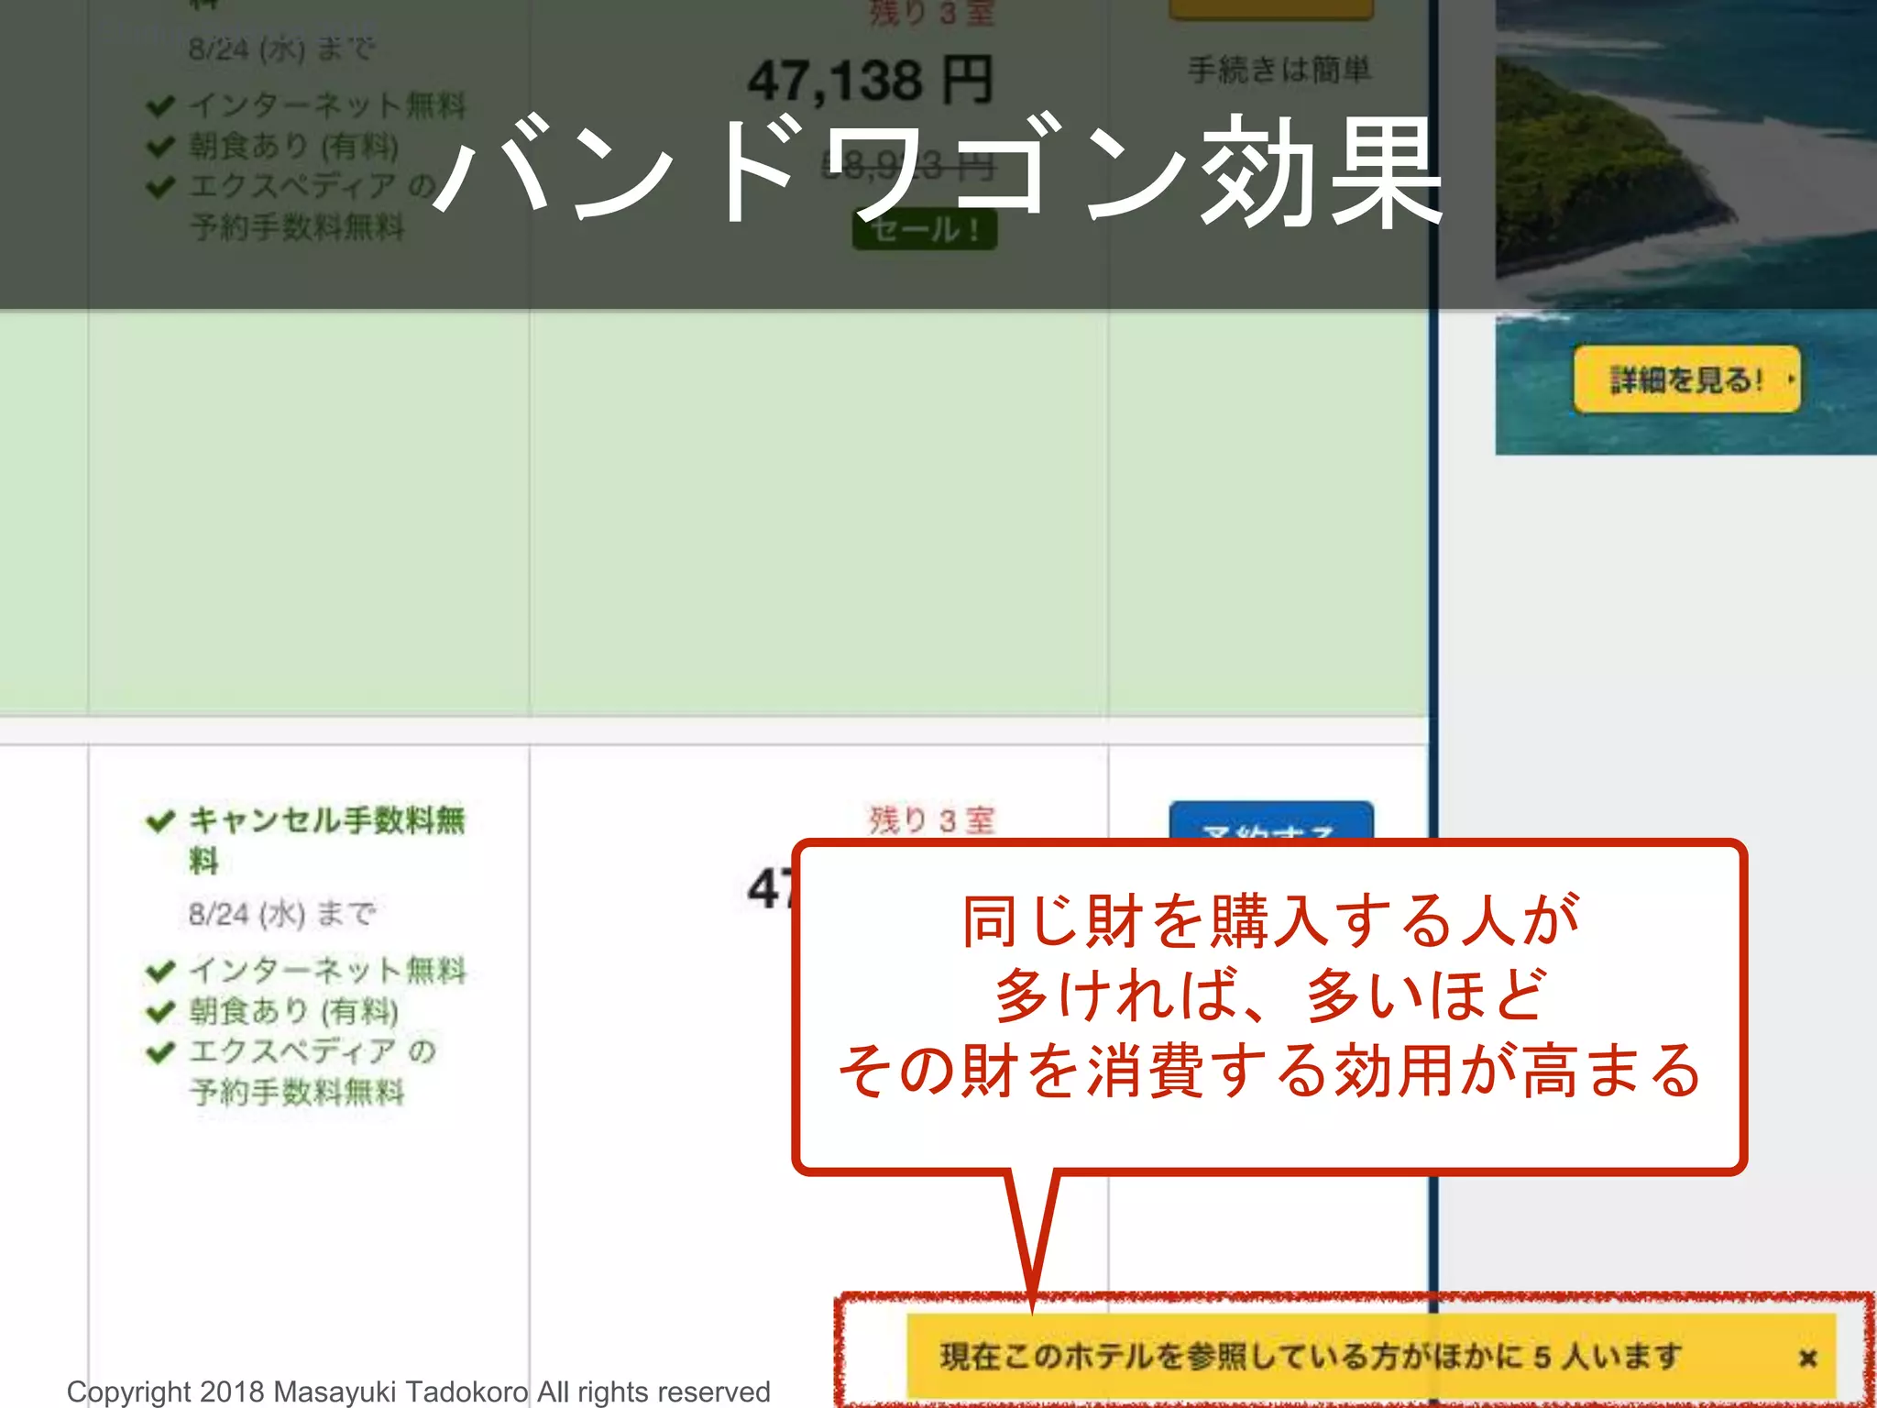Click the yellow 詳細を見る! button
The height and width of the screenshot is (1408, 1877).
coord(1686,379)
